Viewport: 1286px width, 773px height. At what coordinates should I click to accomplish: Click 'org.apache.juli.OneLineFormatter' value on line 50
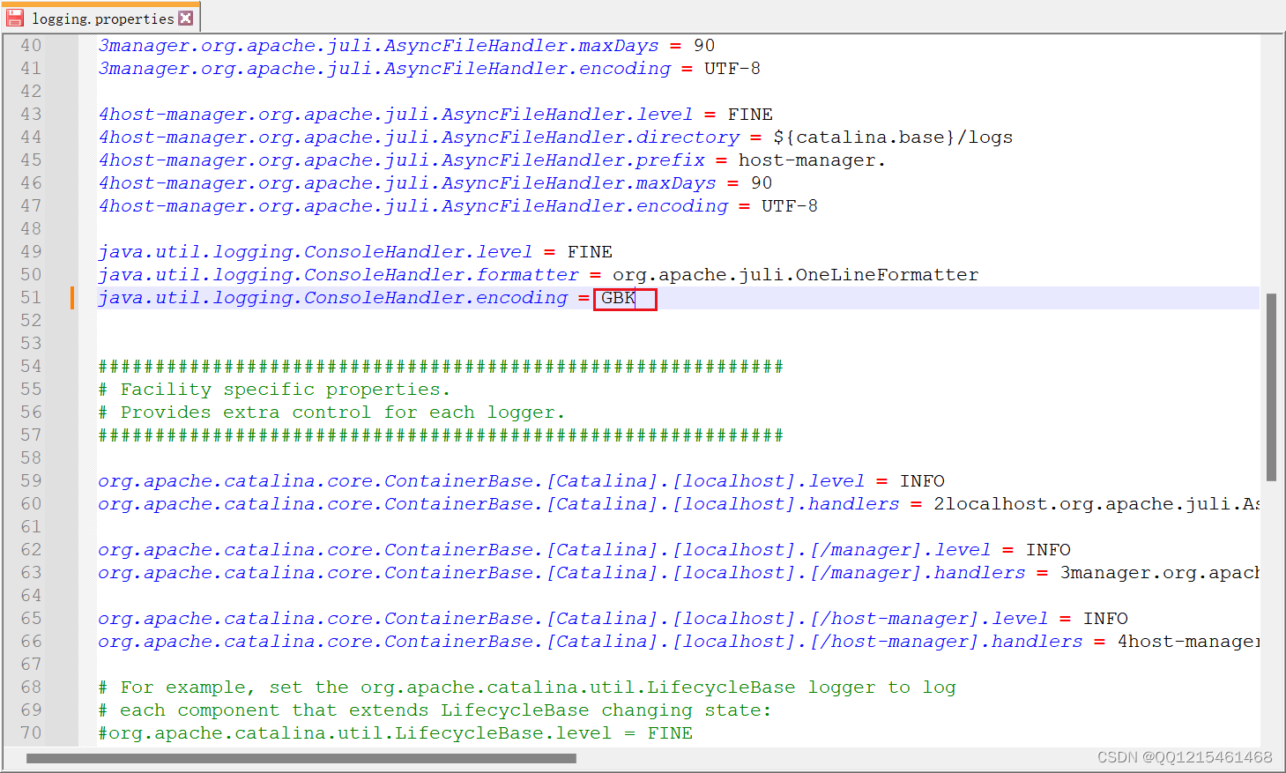click(x=796, y=275)
